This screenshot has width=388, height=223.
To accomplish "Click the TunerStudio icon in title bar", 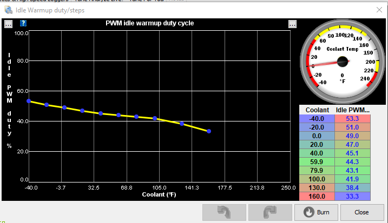I will pyautogui.click(x=9, y=10).
